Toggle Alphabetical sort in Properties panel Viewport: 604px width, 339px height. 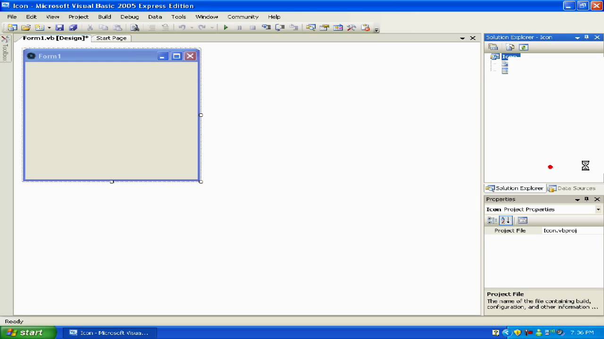tap(505, 220)
